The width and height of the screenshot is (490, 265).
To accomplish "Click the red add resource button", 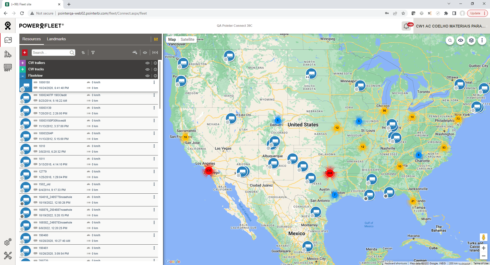I will [x=24, y=52].
